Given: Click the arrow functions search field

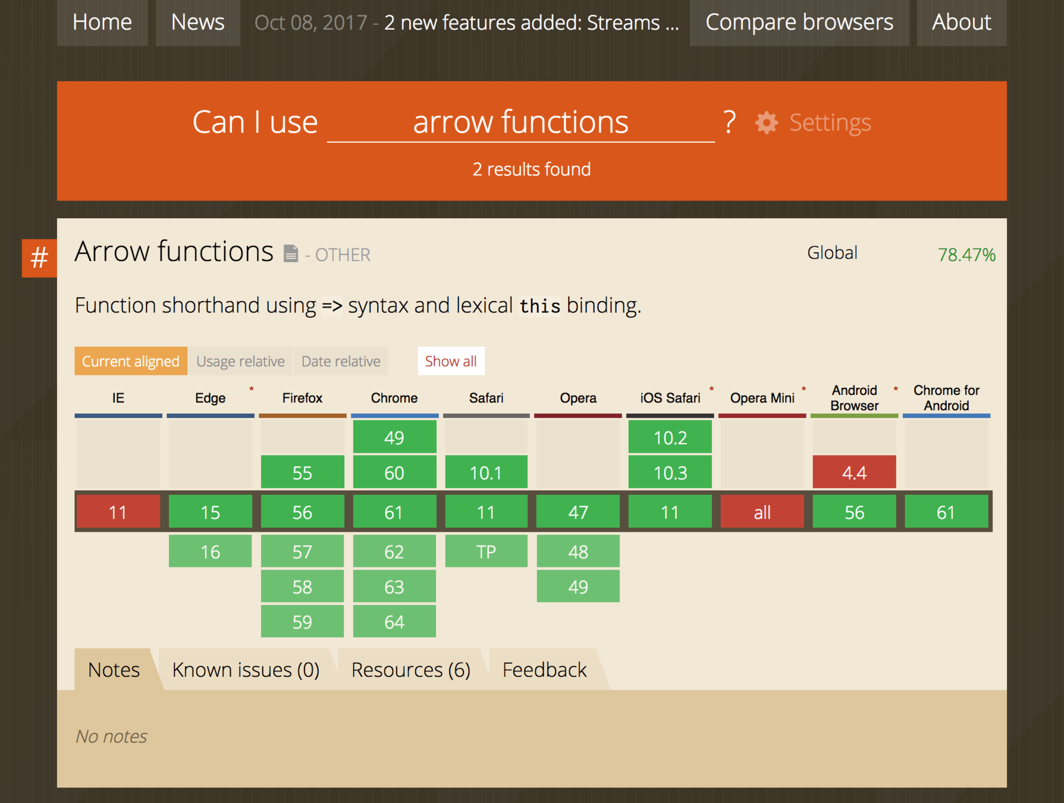Looking at the screenshot, I should pos(520,123).
